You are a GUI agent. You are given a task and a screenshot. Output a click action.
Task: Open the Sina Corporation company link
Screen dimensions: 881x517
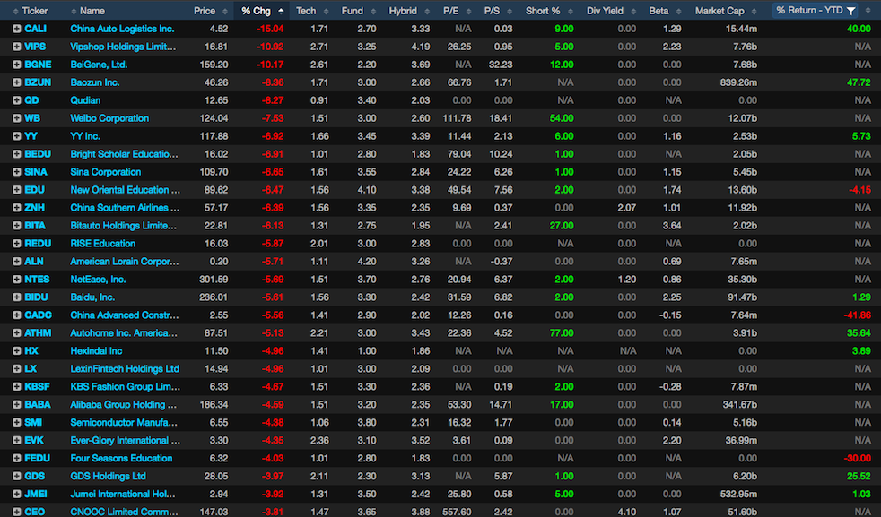tap(106, 172)
